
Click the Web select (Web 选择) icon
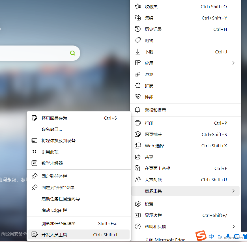[138, 146]
